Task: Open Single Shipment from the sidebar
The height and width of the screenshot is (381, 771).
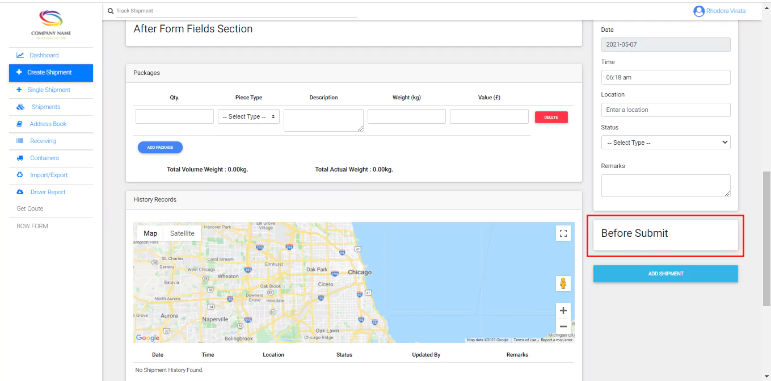Action: click(x=49, y=90)
